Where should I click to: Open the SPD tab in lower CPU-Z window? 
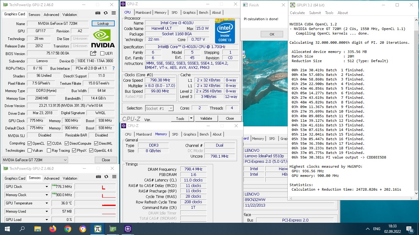[x=175, y=134]
